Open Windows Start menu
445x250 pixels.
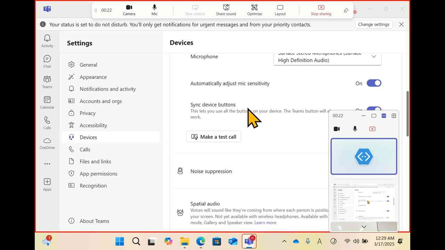click(120, 241)
